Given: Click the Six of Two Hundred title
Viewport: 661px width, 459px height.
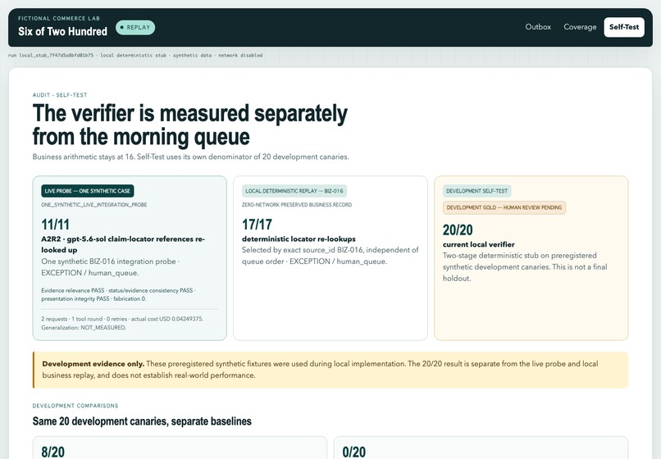Looking at the screenshot, I should point(63,32).
